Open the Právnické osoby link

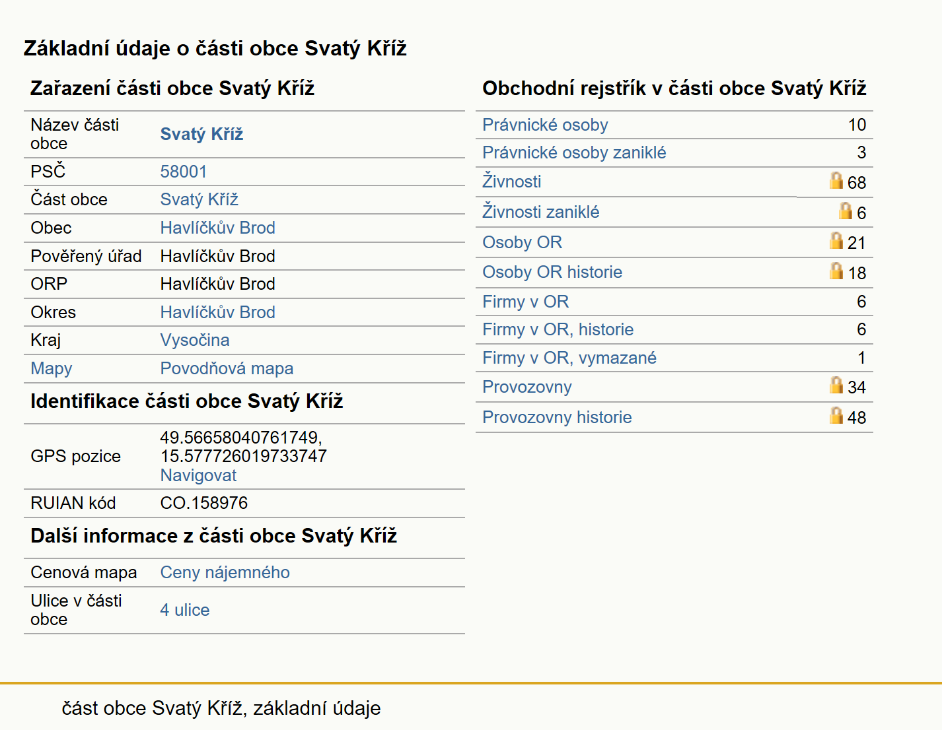pyautogui.click(x=545, y=125)
